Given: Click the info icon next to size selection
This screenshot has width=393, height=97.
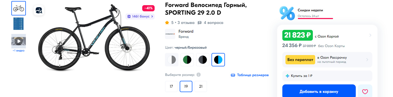Looking at the screenshot, I should coord(199,75).
